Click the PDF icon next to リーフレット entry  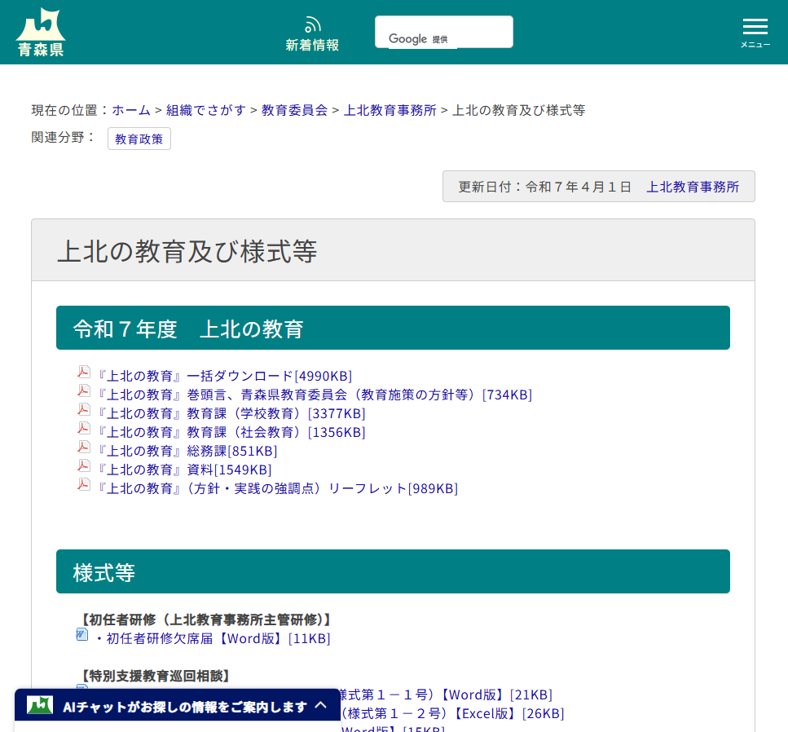(x=84, y=483)
